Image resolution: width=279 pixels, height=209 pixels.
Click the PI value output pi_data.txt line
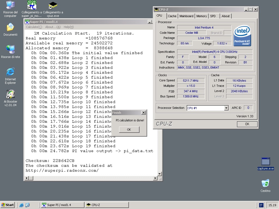pos(92,151)
